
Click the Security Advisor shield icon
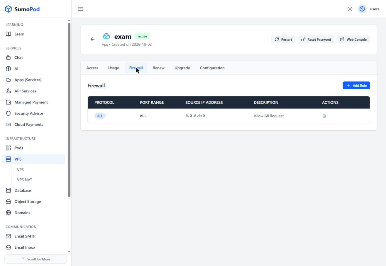[9, 113]
